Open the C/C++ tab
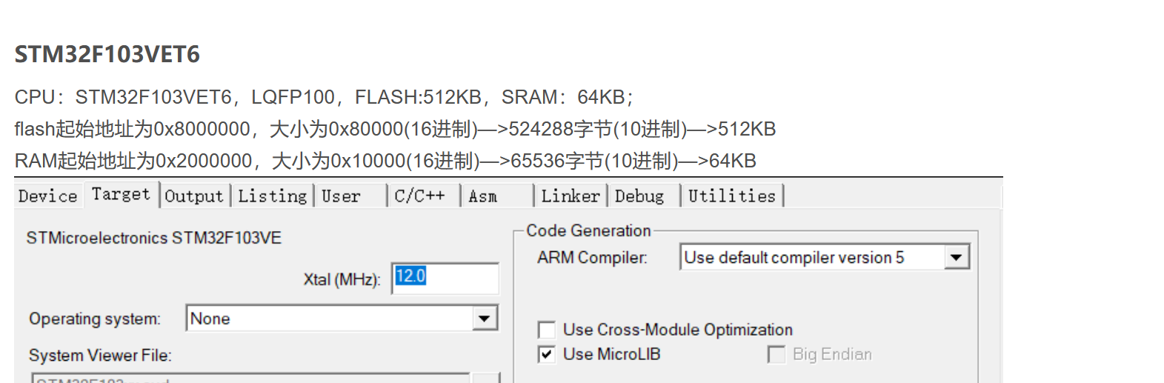The width and height of the screenshot is (1164, 383). [419, 196]
